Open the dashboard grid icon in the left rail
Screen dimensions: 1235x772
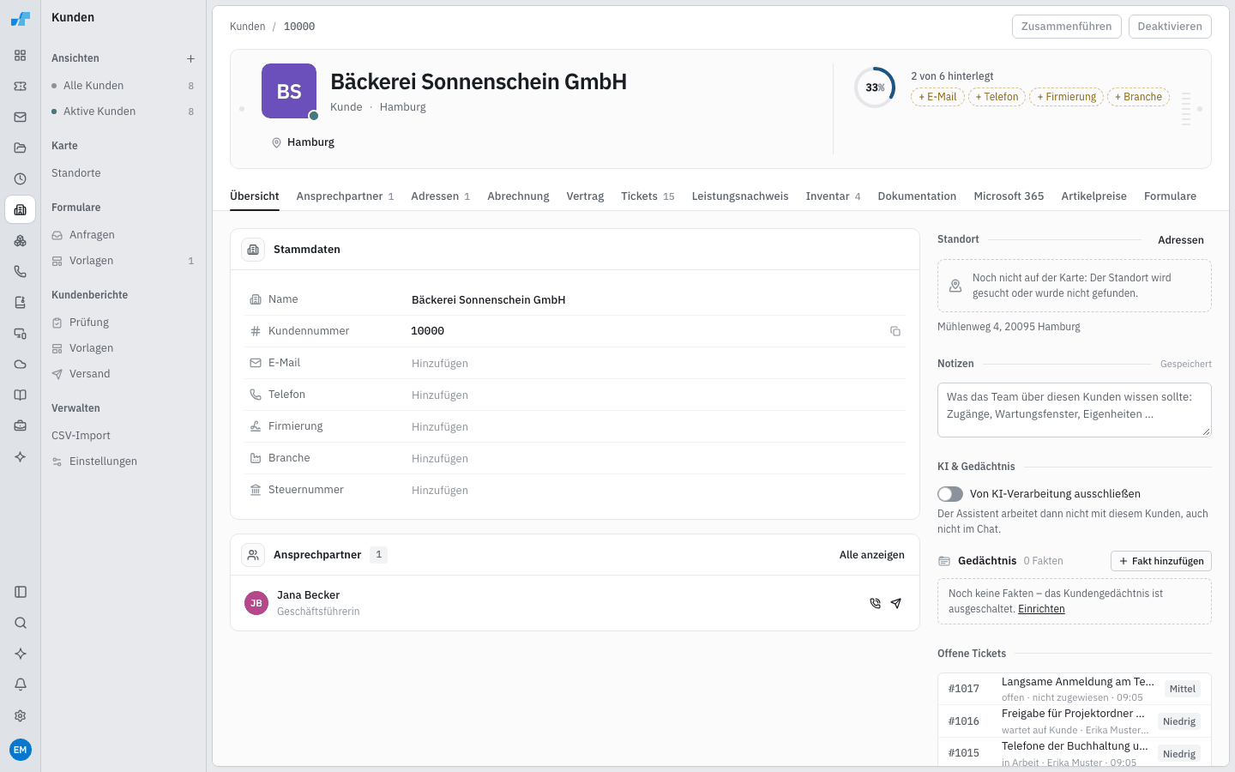click(x=20, y=55)
